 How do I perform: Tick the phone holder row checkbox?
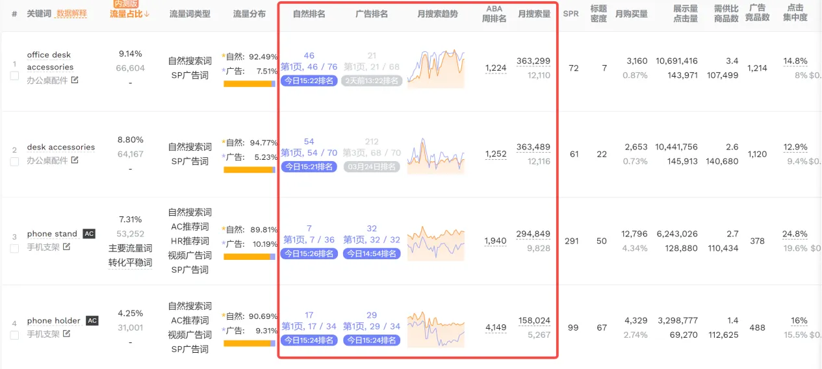pos(14,335)
